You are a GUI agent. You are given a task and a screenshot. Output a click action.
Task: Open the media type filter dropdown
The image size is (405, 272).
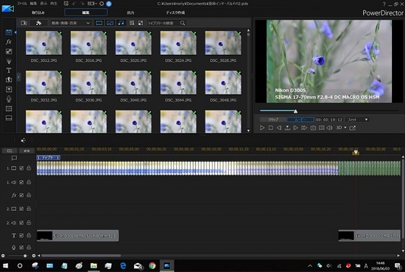click(71, 23)
